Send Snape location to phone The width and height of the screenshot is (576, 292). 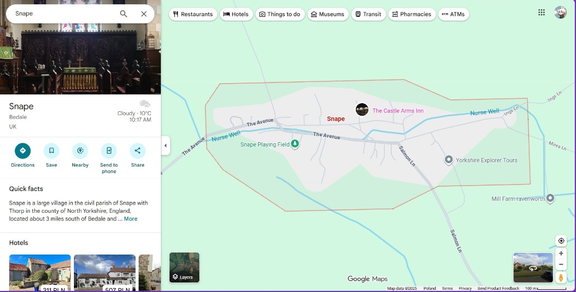(109, 151)
